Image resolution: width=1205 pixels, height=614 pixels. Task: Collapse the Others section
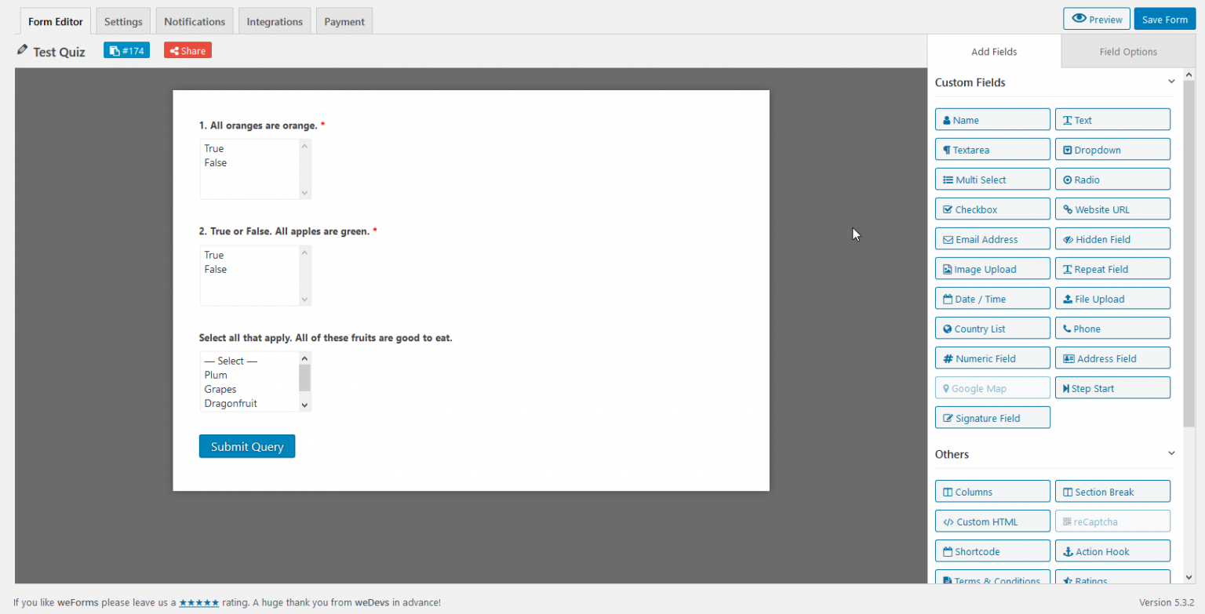point(1171,452)
